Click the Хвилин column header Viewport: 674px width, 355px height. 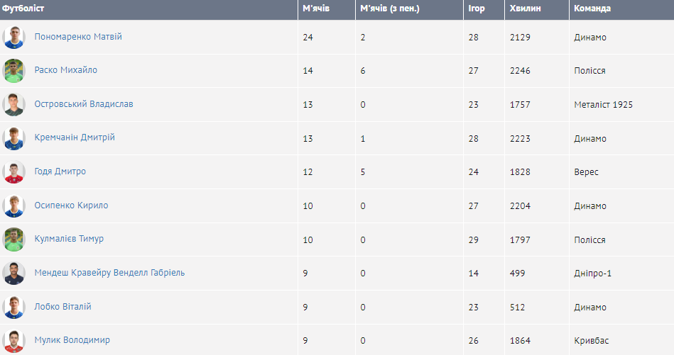pos(525,9)
